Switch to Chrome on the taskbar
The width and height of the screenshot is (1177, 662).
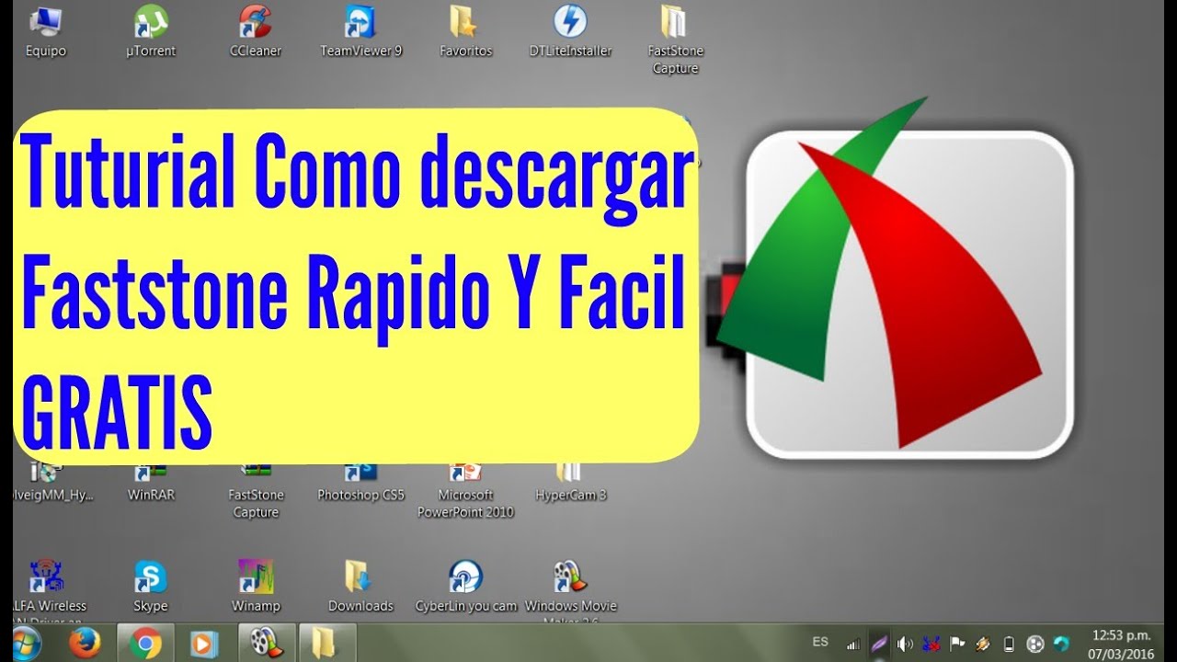tap(145, 643)
